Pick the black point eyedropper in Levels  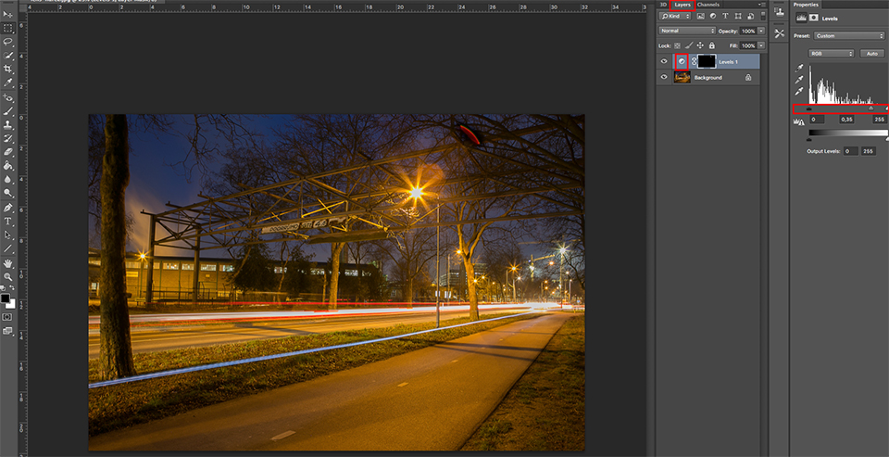(799, 68)
